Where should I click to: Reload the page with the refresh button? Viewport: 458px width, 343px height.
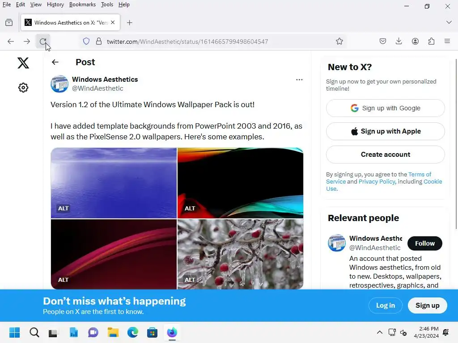(x=43, y=42)
